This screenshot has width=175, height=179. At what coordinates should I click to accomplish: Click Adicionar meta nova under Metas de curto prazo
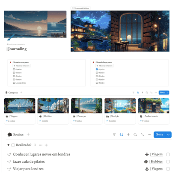click(21, 66)
